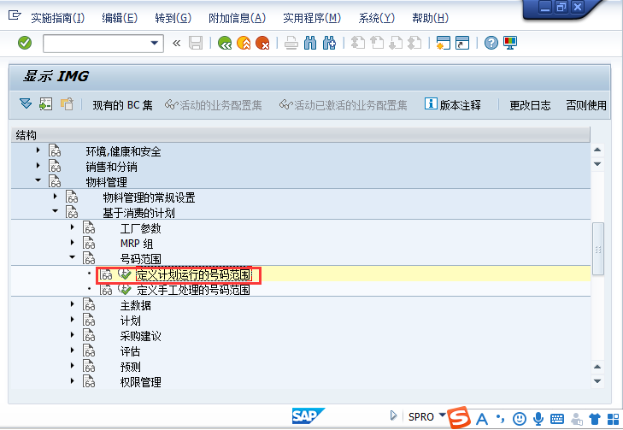Click the green Back icon
Viewport: 623px width, 430px height.
[x=225, y=43]
